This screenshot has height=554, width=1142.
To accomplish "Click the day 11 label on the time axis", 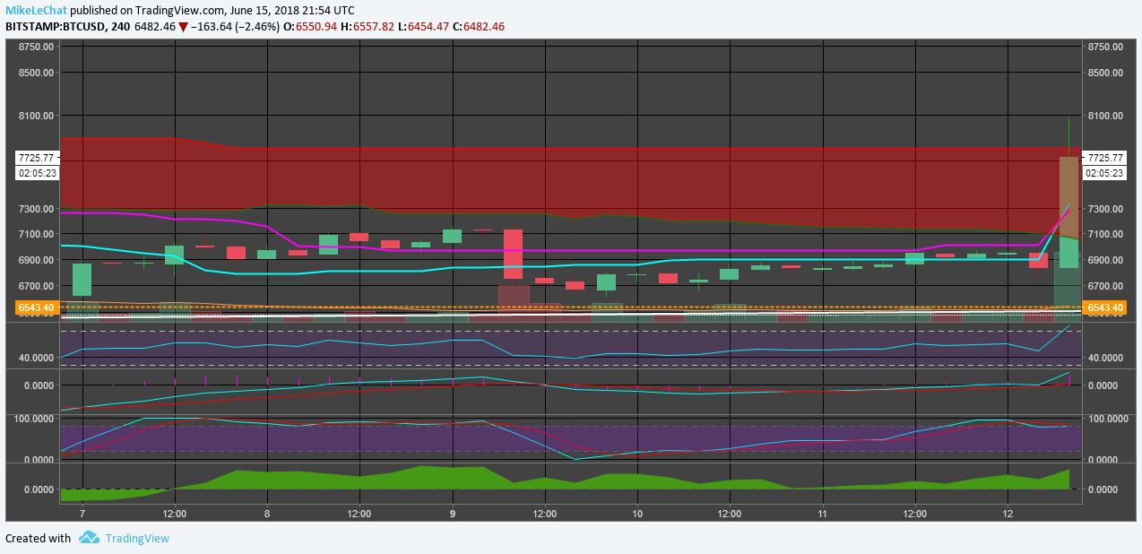I will click(822, 515).
